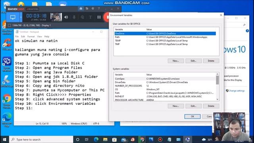
Task: Open Bandicam settings gear icon
Action: [93, 8]
